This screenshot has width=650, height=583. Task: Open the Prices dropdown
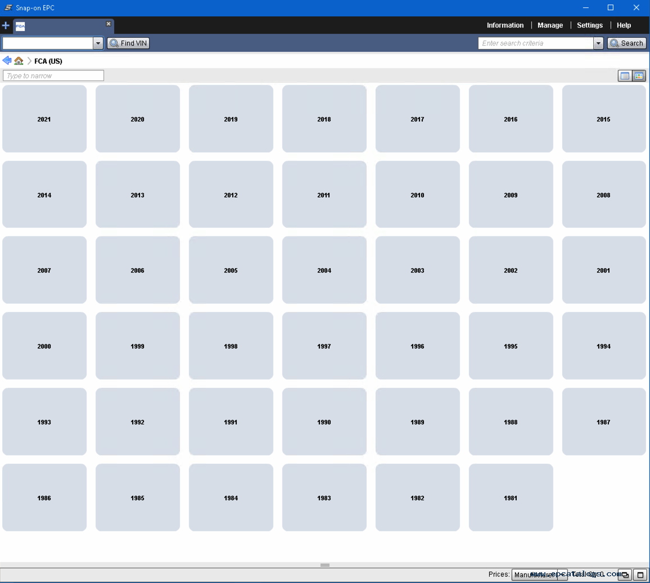[x=534, y=575]
